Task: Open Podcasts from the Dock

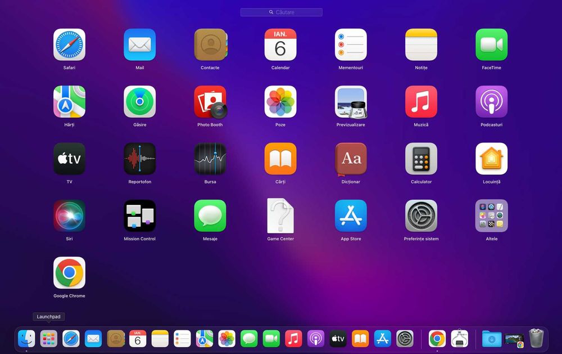Action: 316,339
